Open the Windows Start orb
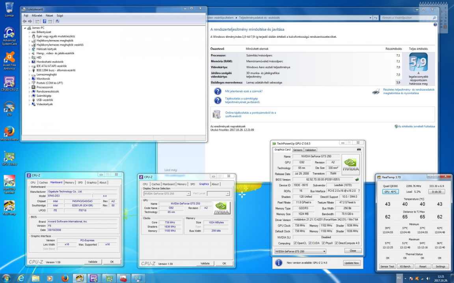The height and width of the screenshot is (283, 454). pos(6,278)
